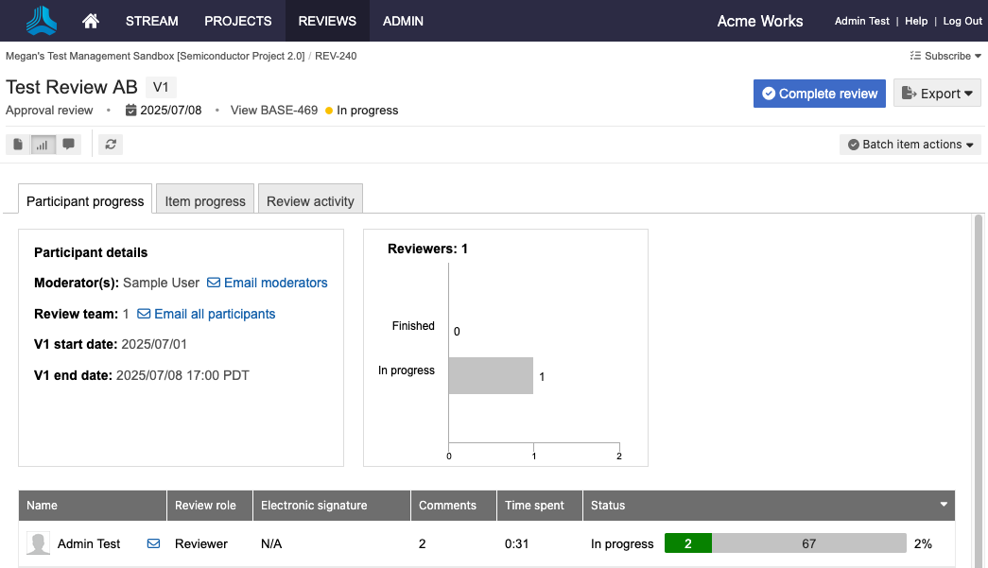Switch to the Item progress tab
This screenshot has height=568, width=988.
205,201
